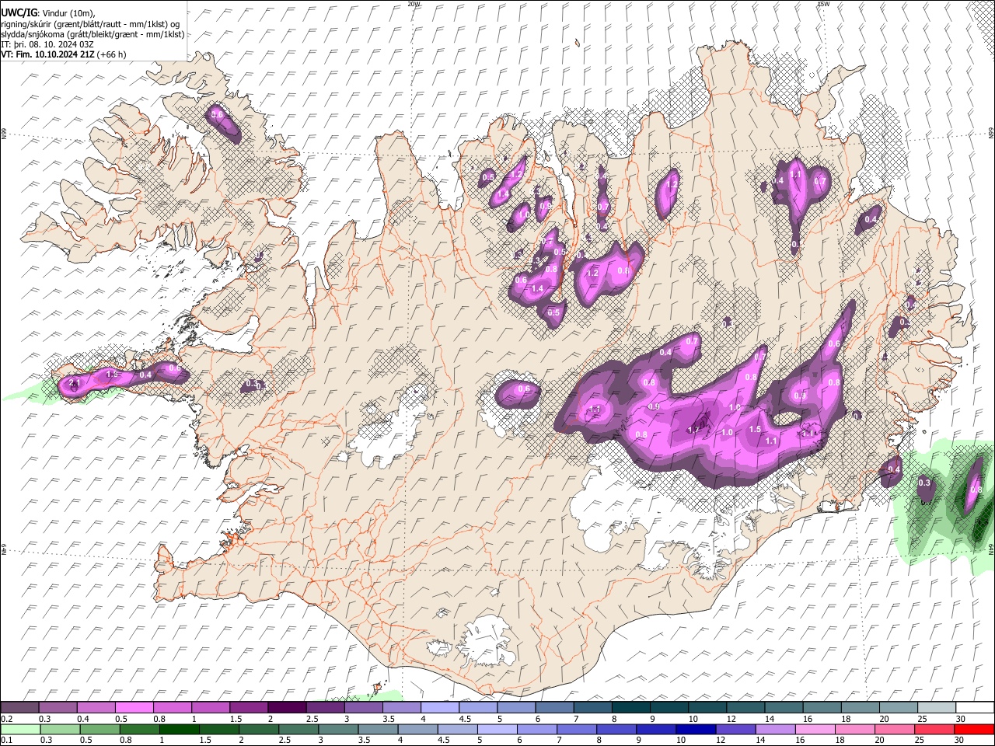Pick the snow scale swatch starting at 0.8
The height and width of the screenshot is (746, 995).
(x=172, y=707)
